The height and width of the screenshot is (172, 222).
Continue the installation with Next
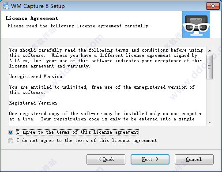click(150, 159)
